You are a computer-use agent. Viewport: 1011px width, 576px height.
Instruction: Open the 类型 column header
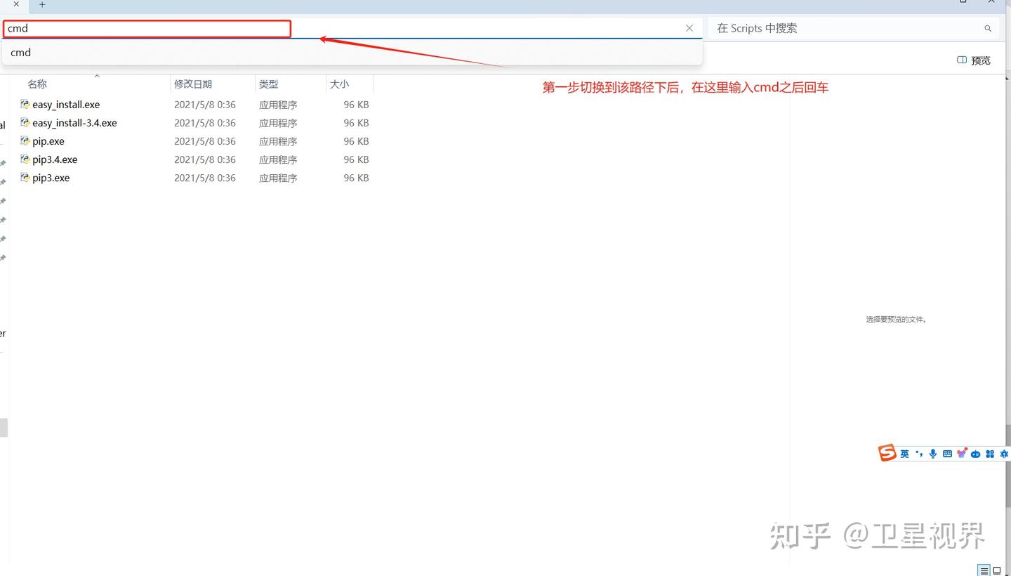[x=268, y=84]
